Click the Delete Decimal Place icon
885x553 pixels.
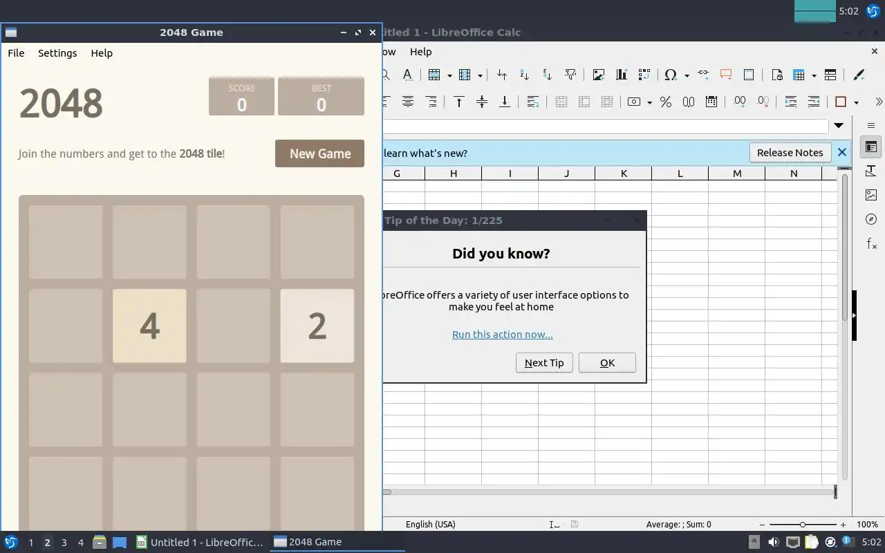click(763, 102)
